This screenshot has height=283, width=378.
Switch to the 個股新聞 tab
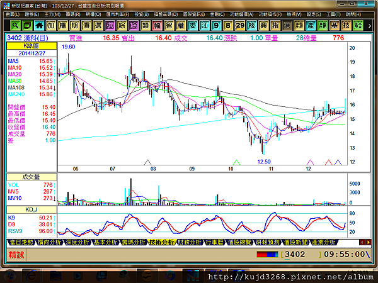click(295, 242)
